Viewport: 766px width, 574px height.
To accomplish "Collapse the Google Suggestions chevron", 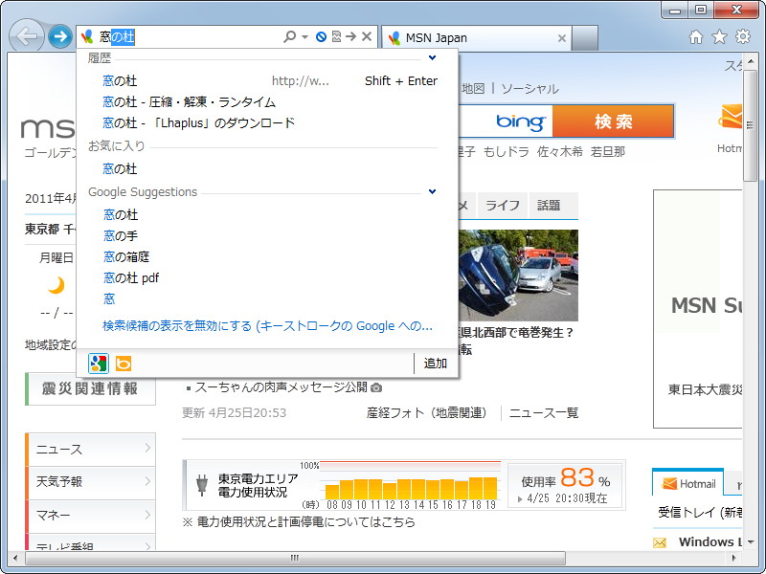I will [431, 191].
